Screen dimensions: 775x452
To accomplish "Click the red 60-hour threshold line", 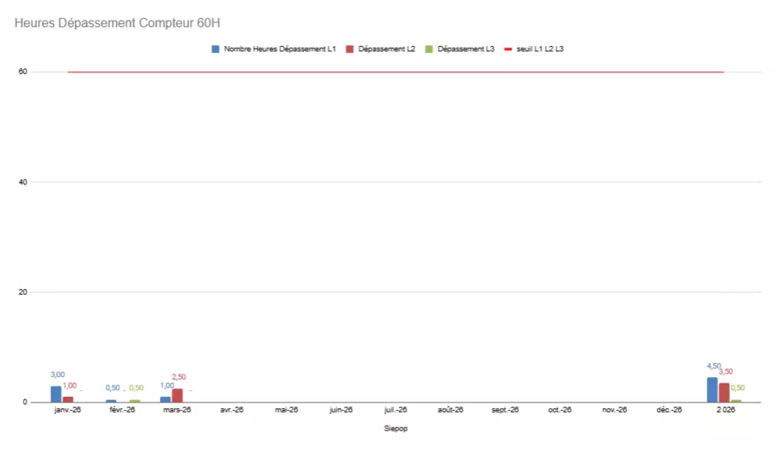I will point(396,72).
